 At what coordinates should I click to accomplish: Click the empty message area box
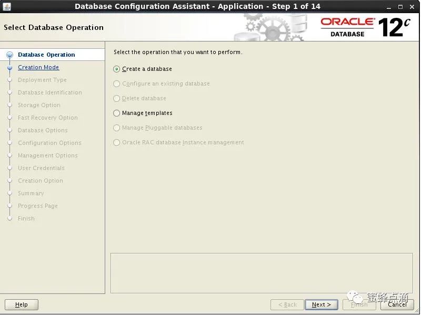(262, 273)
